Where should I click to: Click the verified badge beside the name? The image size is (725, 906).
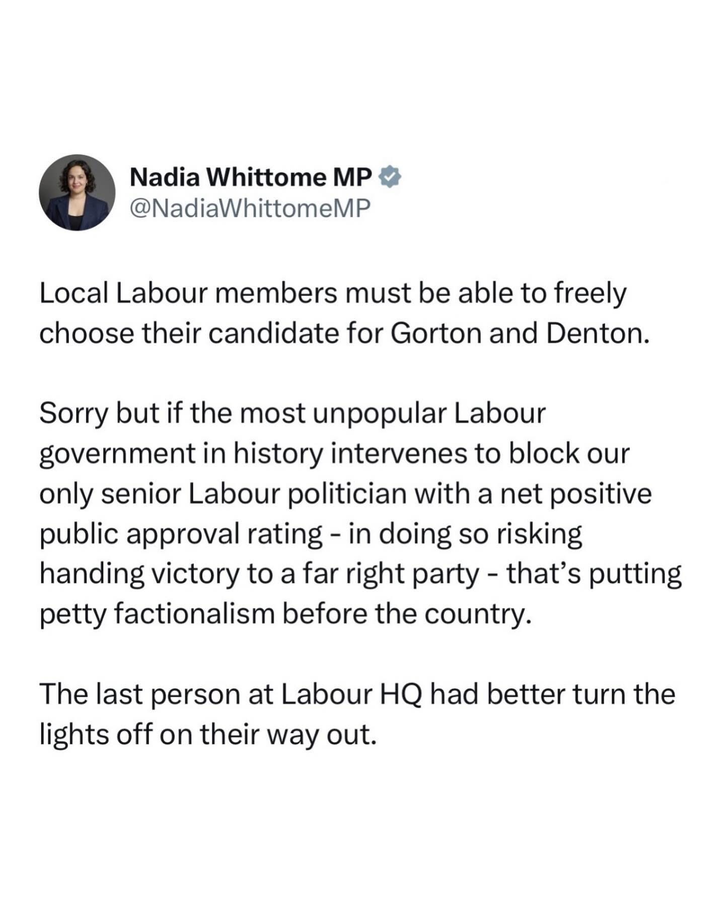tap(390, 177)
